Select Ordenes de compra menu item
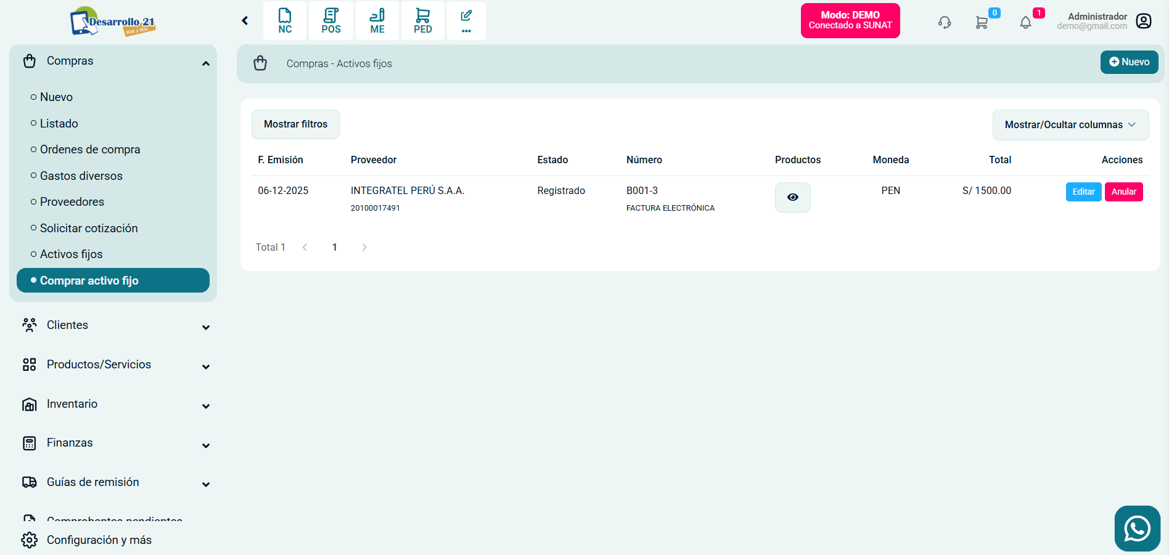Screen dimensions: 1169x555 pyautogui.click(x=90, y=150)
